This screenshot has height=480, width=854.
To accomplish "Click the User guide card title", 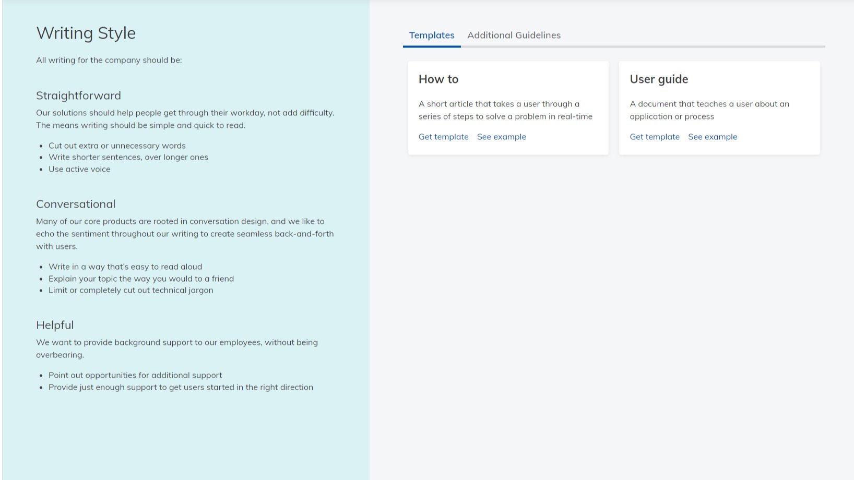I will tap(659, 79).
